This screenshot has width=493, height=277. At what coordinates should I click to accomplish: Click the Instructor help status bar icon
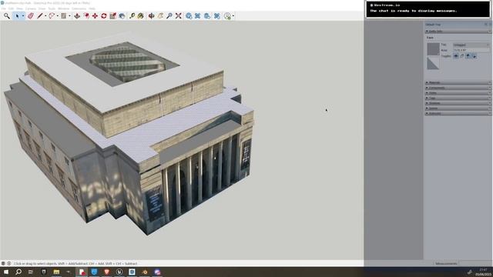coord(9,263)
